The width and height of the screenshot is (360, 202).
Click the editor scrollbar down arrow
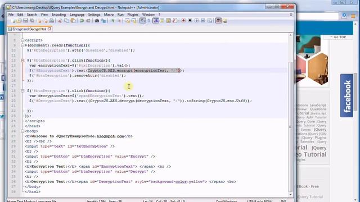(290, 195)
